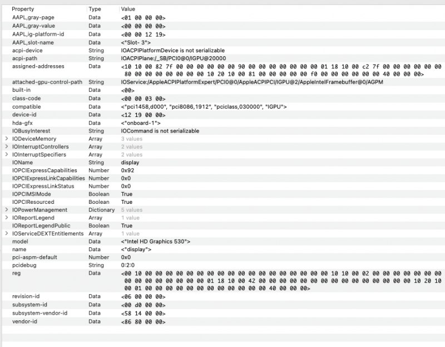This screenshot has height=347, width=445.
Task: Click the Type column header
Action: pyautogui.click(x=95, y=10)
